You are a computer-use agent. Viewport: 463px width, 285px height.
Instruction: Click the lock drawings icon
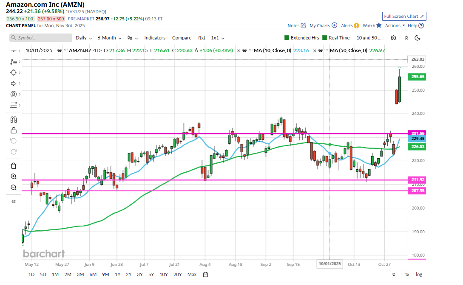pos(14,130)
